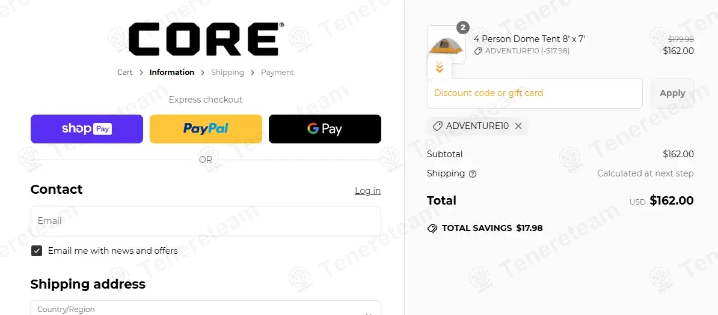Pay with Shop Pay express checkout

pos(87,129)
